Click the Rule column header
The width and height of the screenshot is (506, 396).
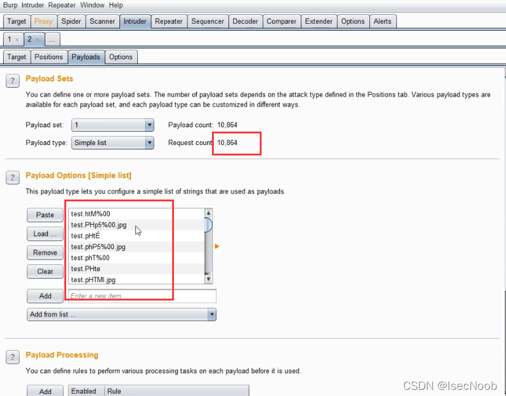click(x=177, y=391)
